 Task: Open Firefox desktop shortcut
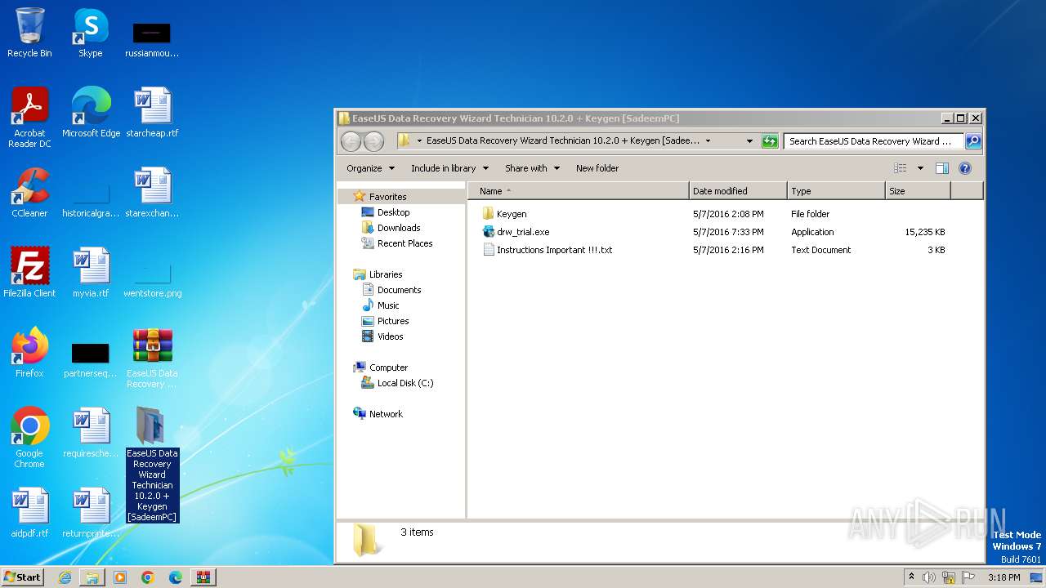coord(29,353)
